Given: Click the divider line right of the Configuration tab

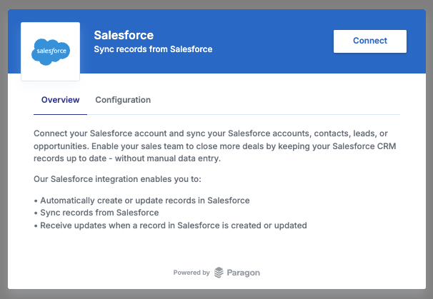Looking at the screenshot, I should point(286,114).
